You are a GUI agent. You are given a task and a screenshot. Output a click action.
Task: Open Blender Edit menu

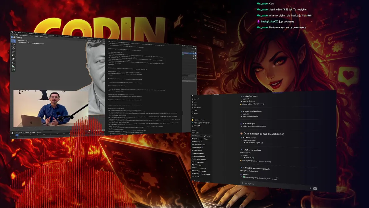point(19,32)
